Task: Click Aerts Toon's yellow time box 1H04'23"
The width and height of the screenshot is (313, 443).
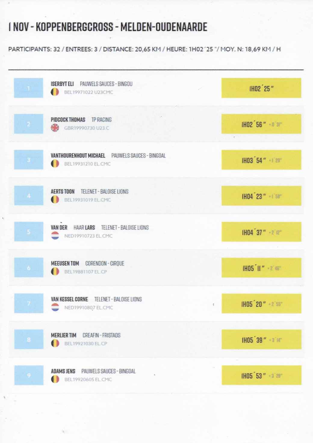Action: click(261, 196)
